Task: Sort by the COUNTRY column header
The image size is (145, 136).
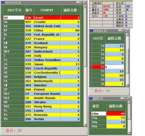Action: coord(47,10)
